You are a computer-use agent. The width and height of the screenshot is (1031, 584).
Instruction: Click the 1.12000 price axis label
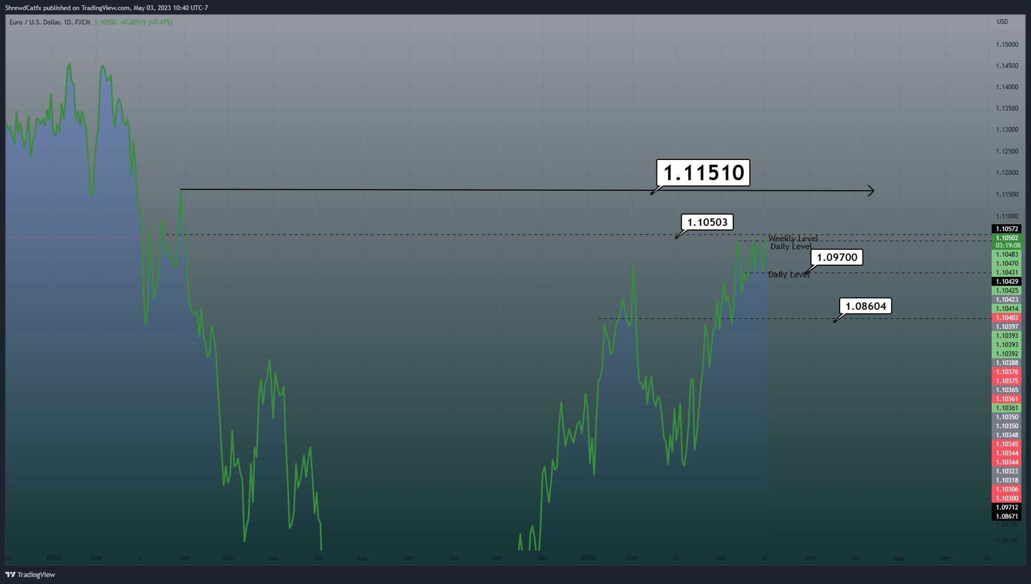(x=1007, y=173)
